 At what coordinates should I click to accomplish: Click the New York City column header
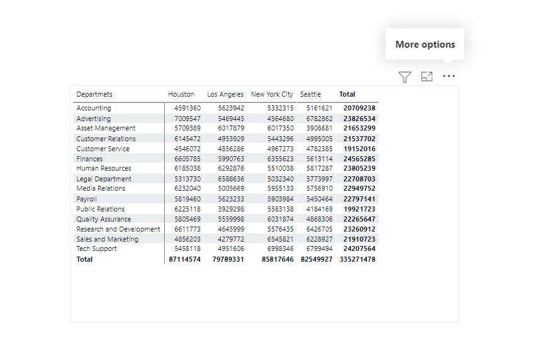tap(272, 95)
